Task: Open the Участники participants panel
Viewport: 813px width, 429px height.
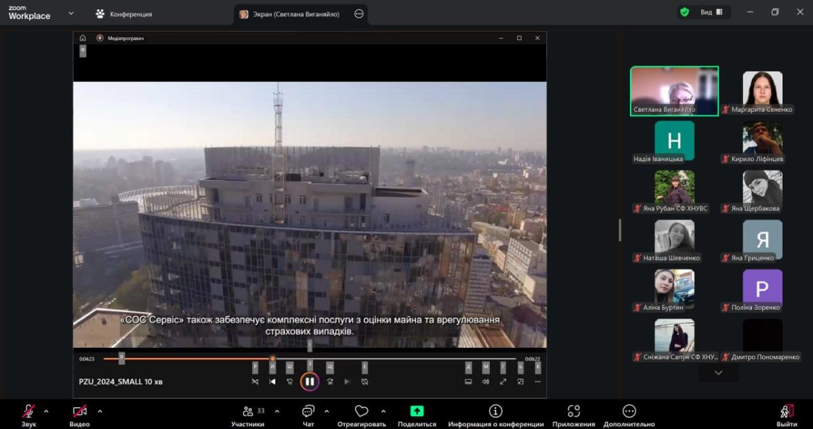Action: [247, 414]
